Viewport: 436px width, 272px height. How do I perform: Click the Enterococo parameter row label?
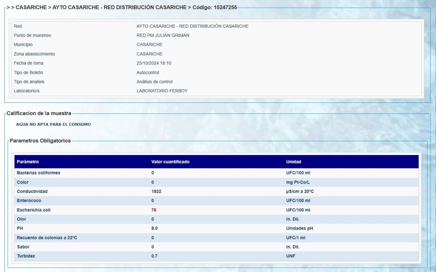click(29, 201)
